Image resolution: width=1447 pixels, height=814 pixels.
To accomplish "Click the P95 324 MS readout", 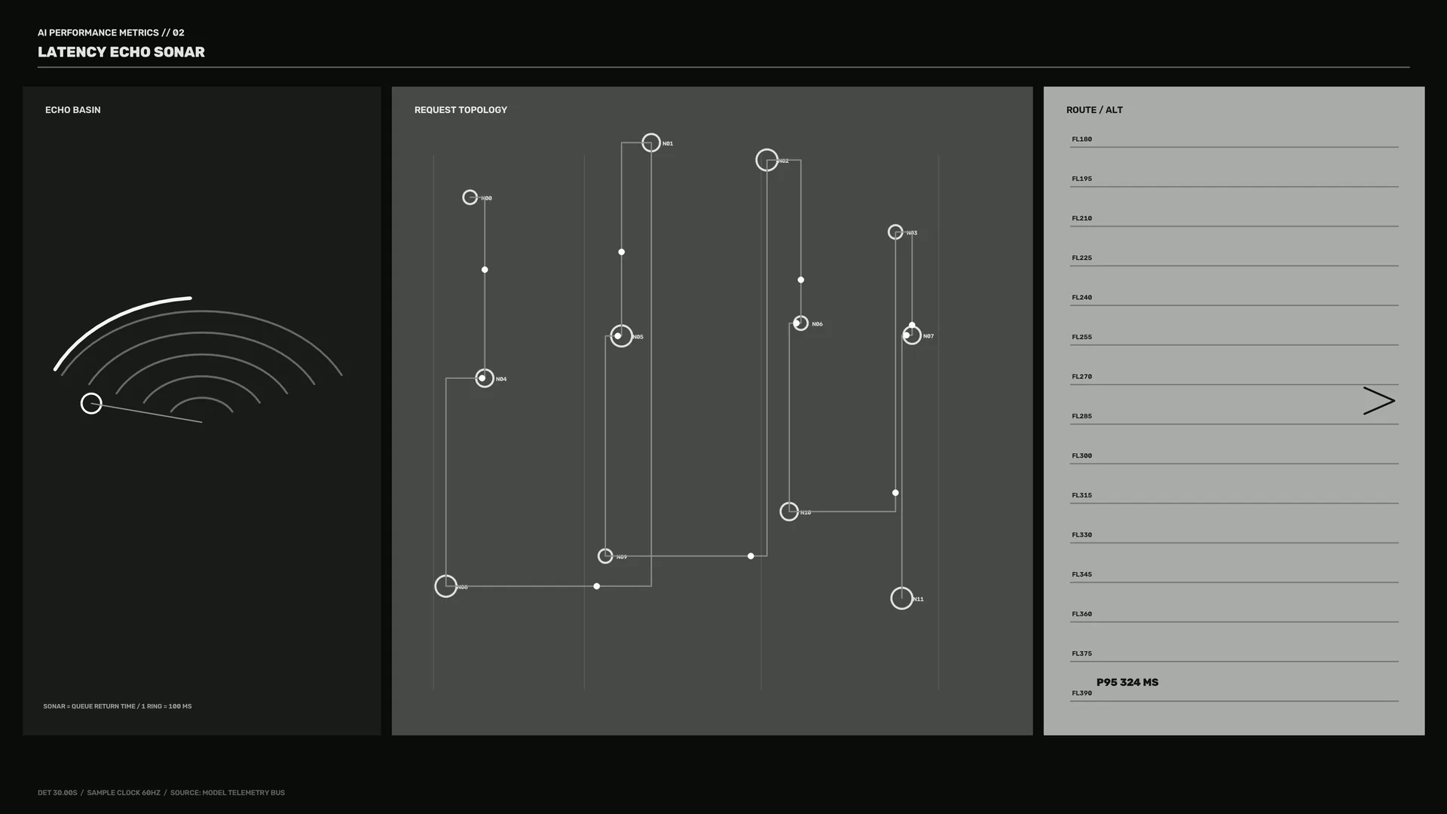I will click(1127, 682).
